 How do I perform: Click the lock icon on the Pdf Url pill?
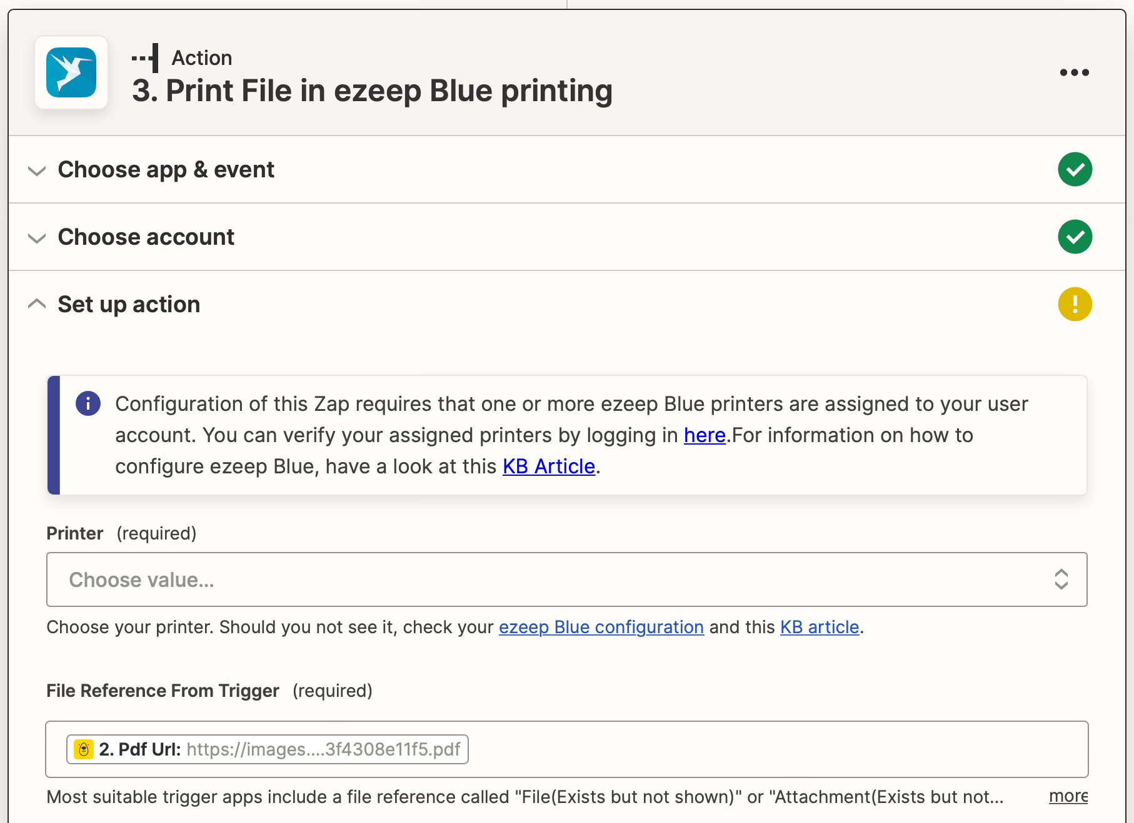click(x=83, y=749)
